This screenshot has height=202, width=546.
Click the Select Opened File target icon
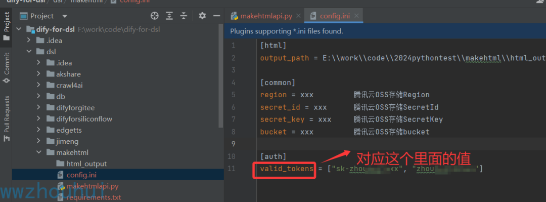click(x=154, y=16)
